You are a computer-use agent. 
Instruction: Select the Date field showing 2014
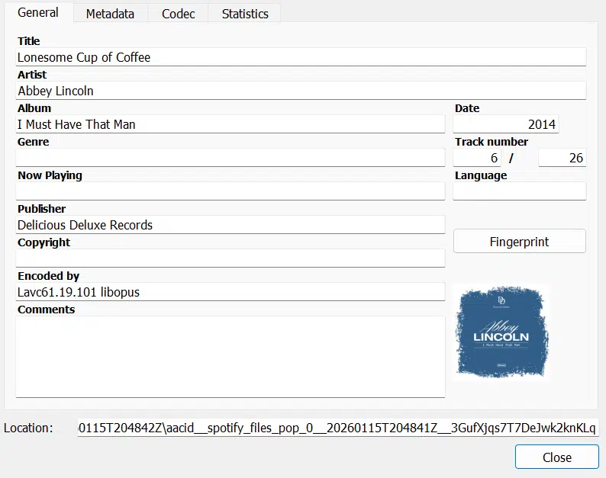506,124
